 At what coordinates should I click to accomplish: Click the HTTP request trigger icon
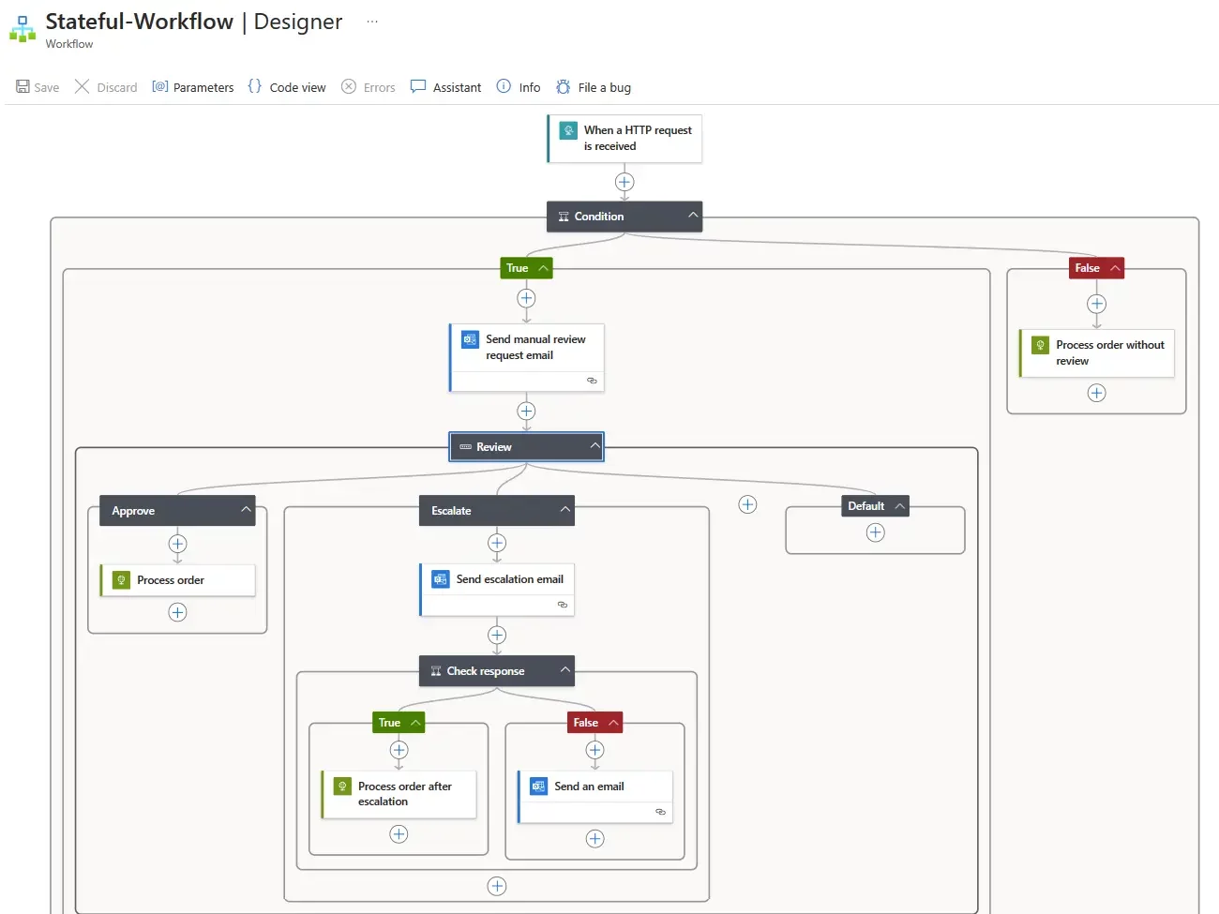568,130
